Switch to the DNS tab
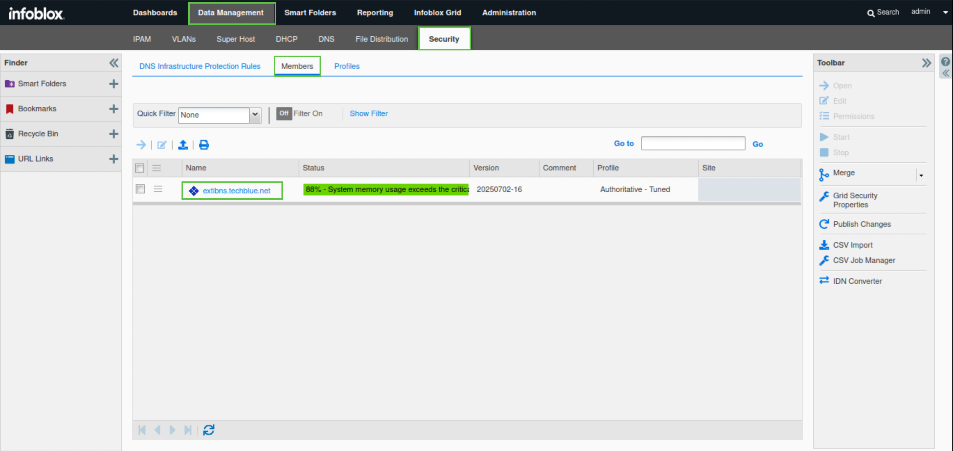The height and width of the screenshot is (451, 953). (326, 39)
